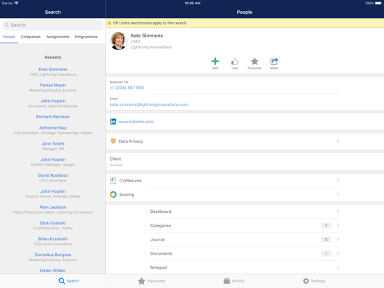Select the Assignments search tab
This screenshot has height=288, width=384.
[58, 37]
